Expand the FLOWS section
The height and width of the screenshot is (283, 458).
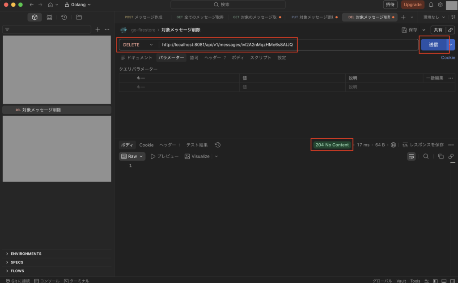coord(17,271)
